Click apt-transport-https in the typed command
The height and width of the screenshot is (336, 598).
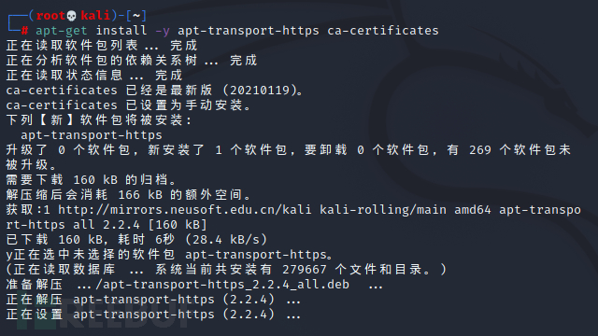[x=249, y=31]
